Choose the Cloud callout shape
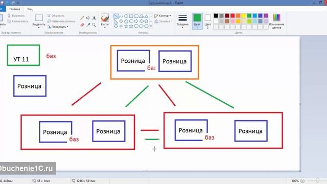This screenshot has width=327, height=184. pyautogui.click(x=147, y=26)
